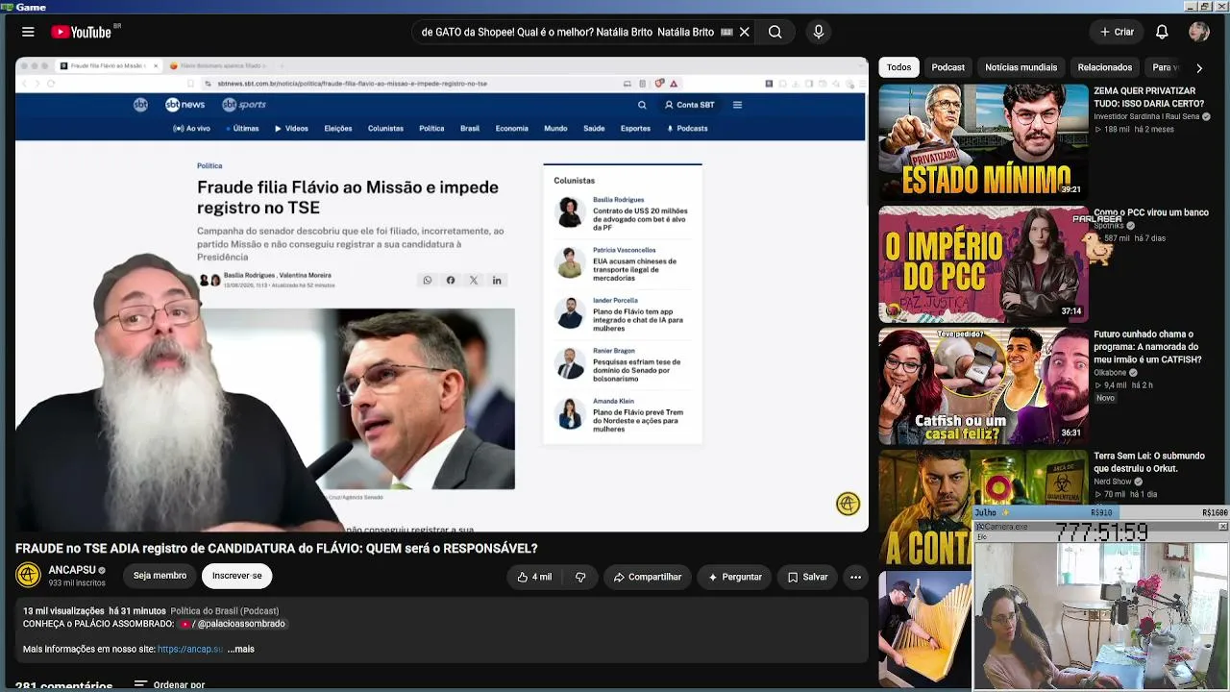Click the 'Política do Brasil (Podcast)' text
Screen dimensions: 1230x692
point(225,611)
